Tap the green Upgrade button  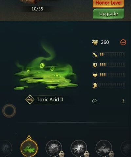click(108, 14)
